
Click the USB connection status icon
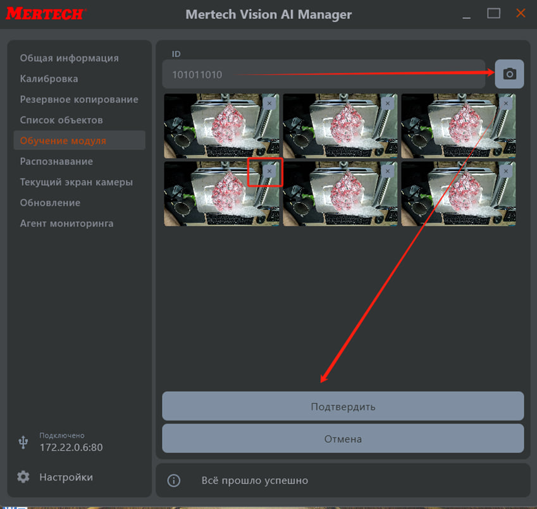click(23, 442)
